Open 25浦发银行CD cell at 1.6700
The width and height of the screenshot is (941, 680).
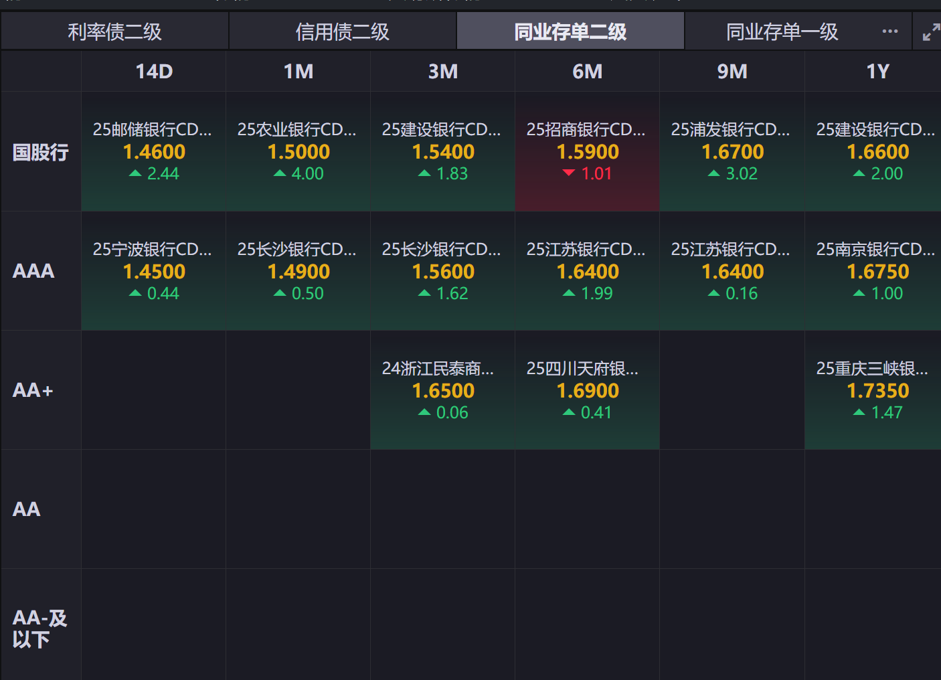click(732, 152)
